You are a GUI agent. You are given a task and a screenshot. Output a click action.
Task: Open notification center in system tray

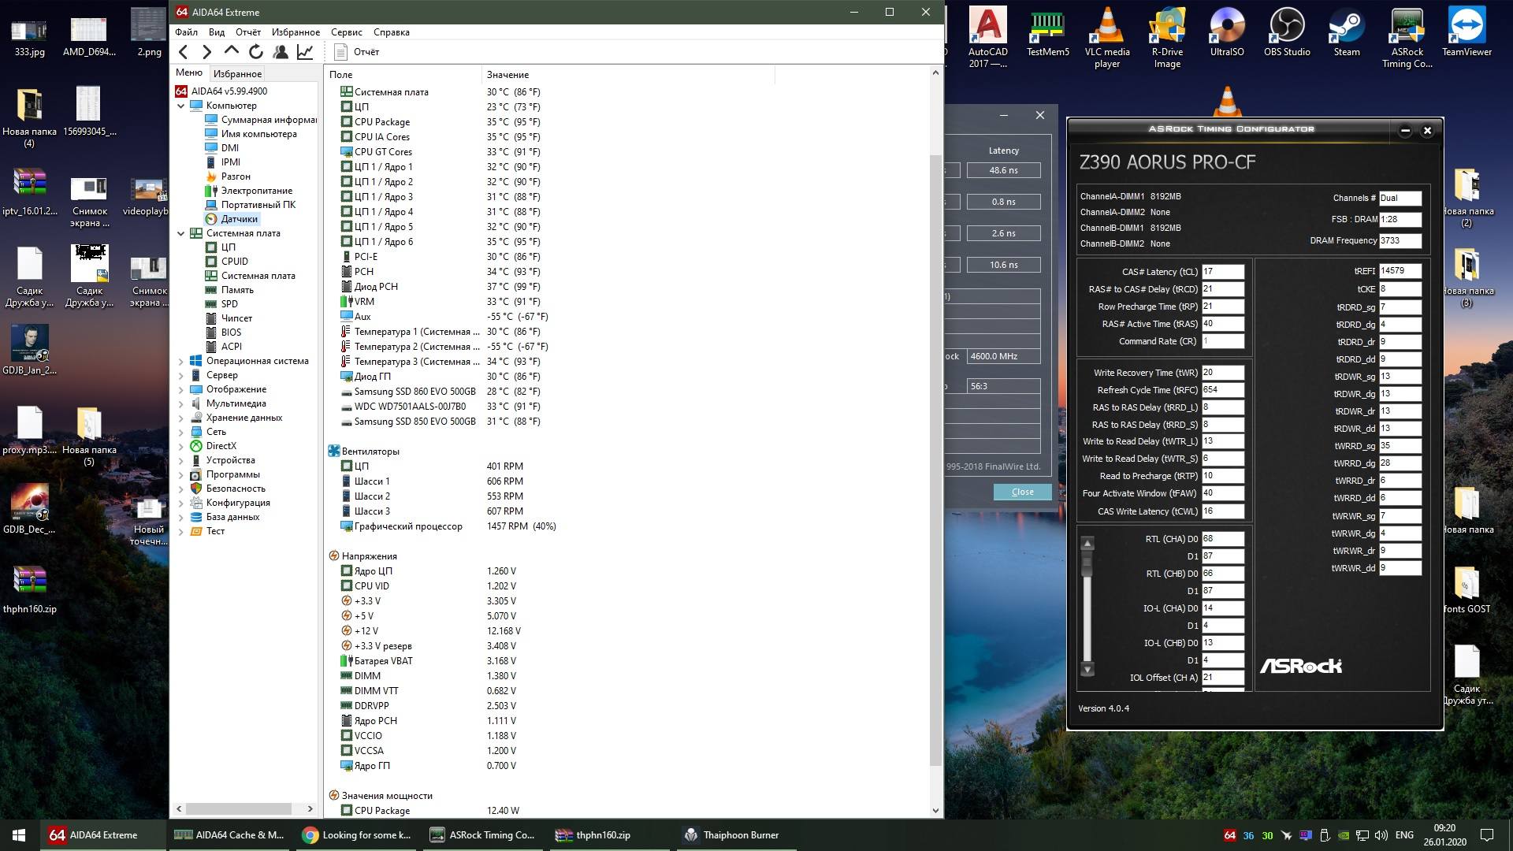point(1487,835)
